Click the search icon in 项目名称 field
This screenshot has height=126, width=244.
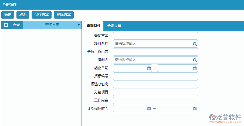coord(195,44)
